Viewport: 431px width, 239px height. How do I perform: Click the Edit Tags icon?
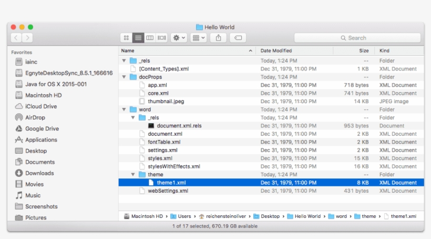click(x=238, y=38)
